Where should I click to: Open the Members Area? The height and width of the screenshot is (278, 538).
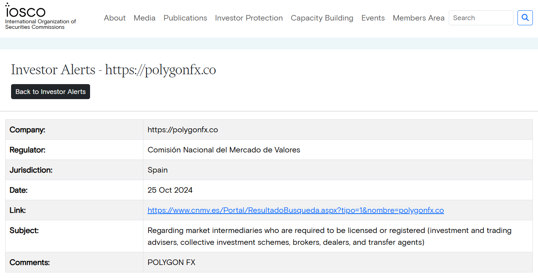pyautogui.click(x=418, y=18)
